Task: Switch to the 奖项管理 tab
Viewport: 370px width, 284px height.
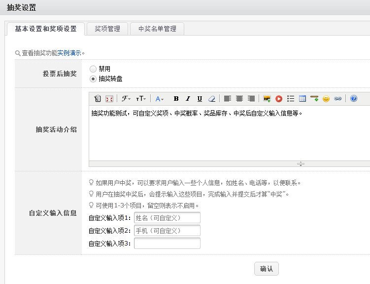Action: click(107, 29)
